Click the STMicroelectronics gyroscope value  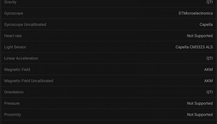195,13
